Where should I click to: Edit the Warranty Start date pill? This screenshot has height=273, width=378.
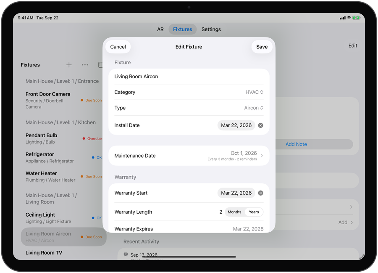[x=236, y=193]
